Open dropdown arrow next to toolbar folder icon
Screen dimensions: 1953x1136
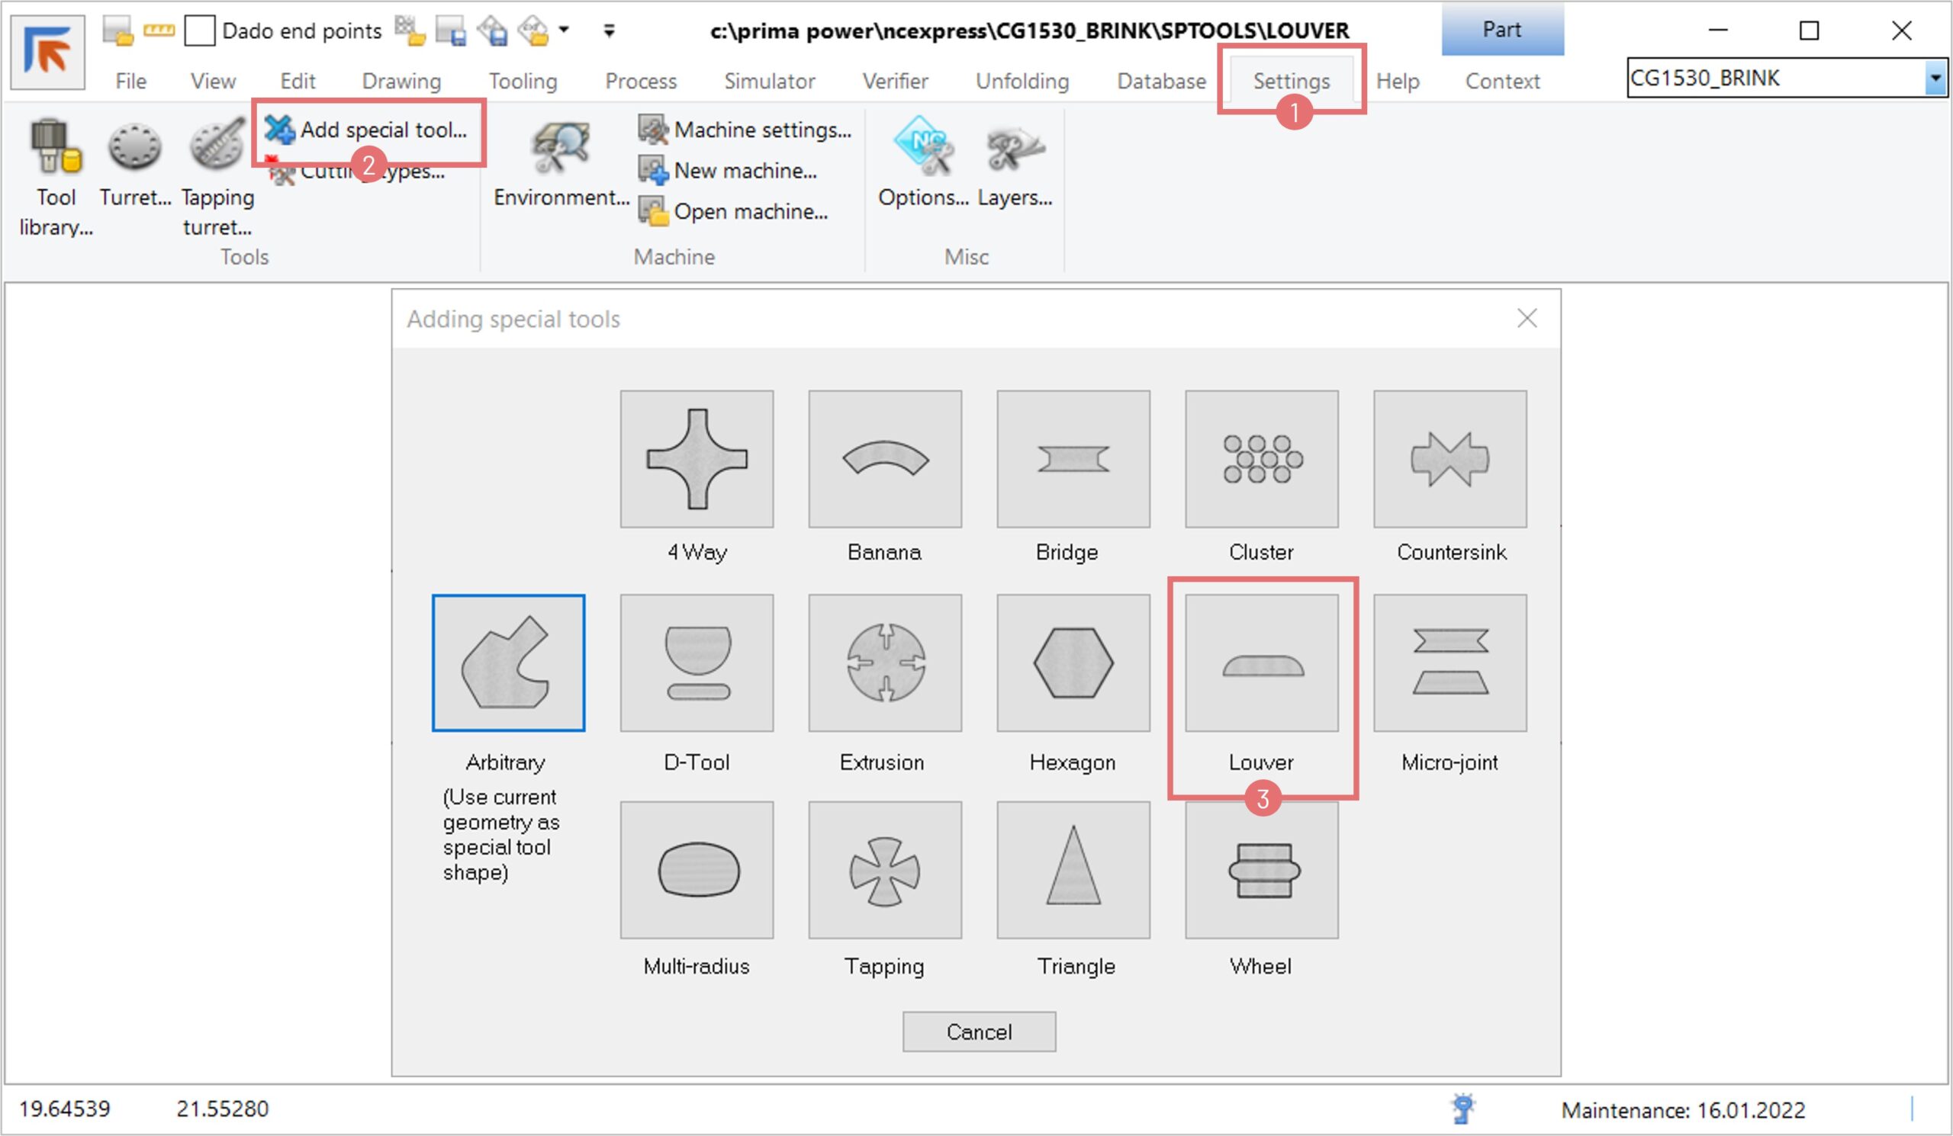tap(565, 30)
